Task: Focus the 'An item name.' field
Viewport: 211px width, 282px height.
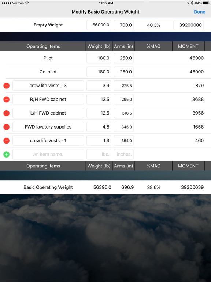Action: point(48,154)
